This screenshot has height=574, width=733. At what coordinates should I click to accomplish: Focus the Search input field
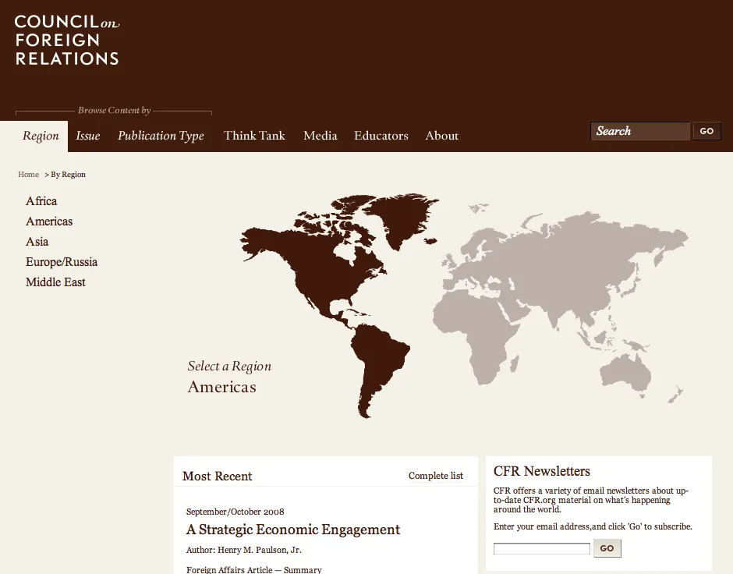pos(640,131)
